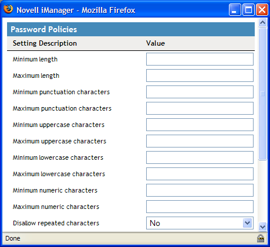270x247 pixels.
Task: Focus the Minimum length field
Action: click(x=200, y=59)
